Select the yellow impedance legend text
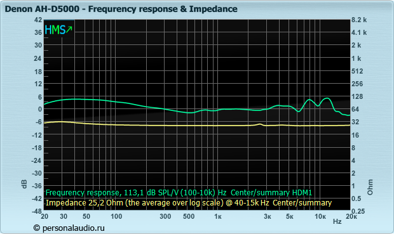394x234 pixels. (x=189, y=203)
